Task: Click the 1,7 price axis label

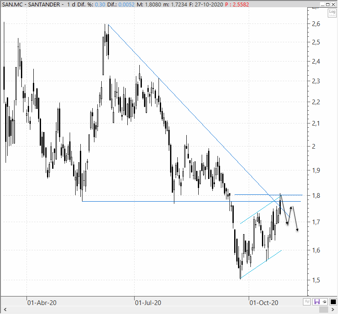Action: pos(316,222)
